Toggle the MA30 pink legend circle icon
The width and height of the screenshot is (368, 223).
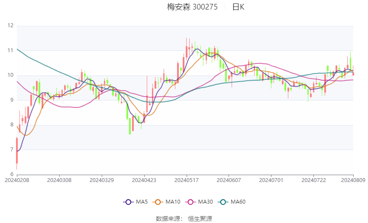(x=190, y=202)
